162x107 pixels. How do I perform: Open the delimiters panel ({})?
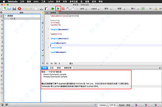click(x=2, y=38)
